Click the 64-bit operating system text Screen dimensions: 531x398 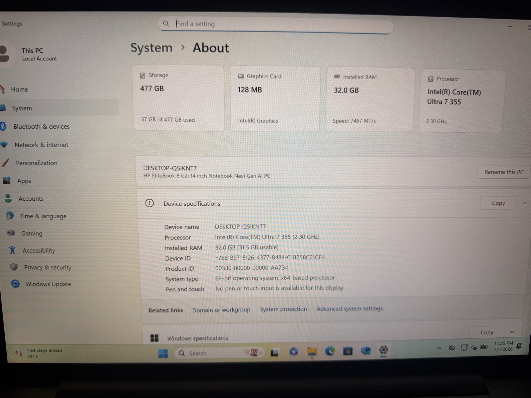(x=275, y=278)
